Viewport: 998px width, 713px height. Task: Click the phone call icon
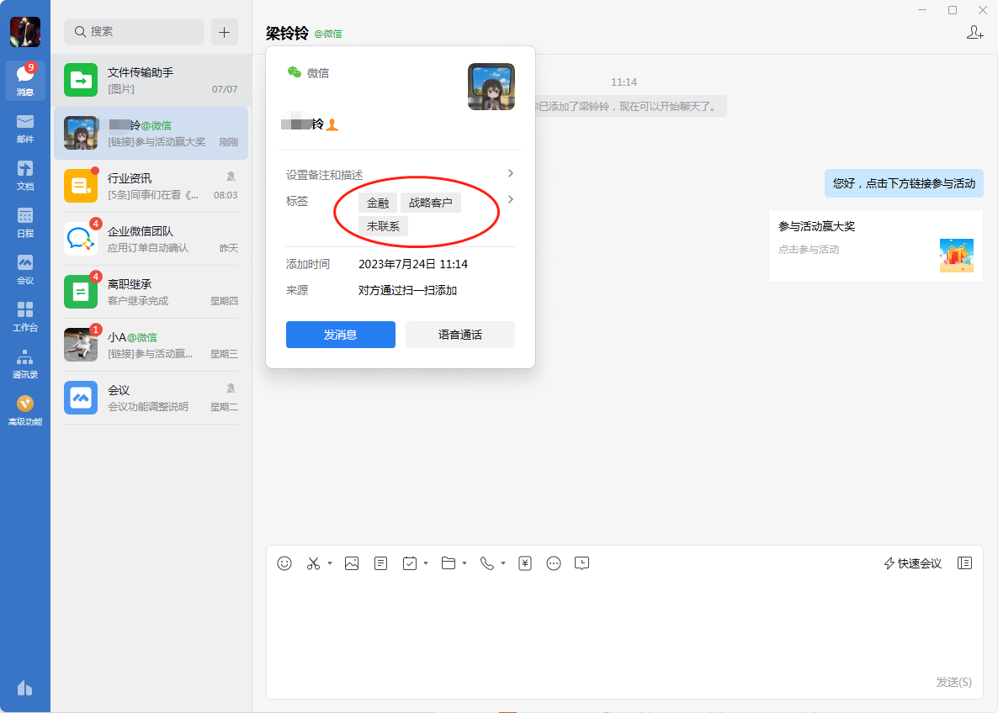[x=487, y=563]
